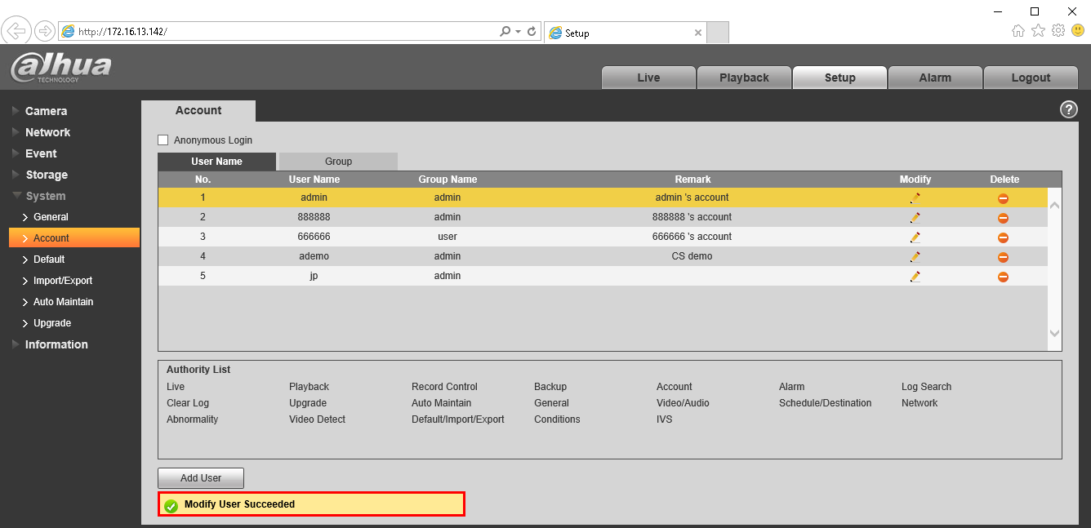Open the Playback tab
Image resolution: width=1091 pixels, height=528 pixels.
click(744, 78)
